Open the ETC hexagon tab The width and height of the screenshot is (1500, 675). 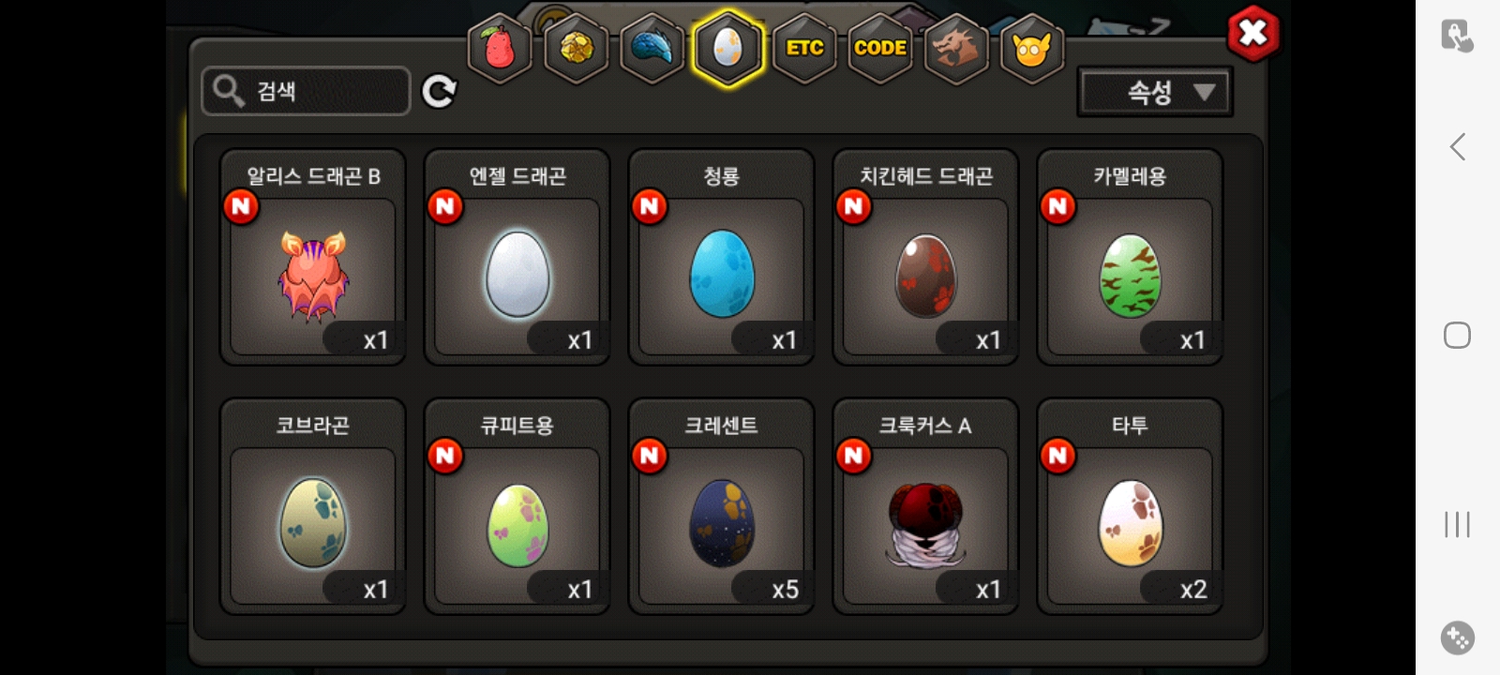pos(804,48)
